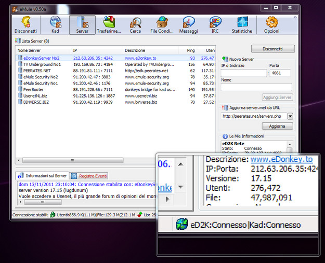
Task: Click the UsenetNL.biz server icon
Action: (x=20, y=95)
